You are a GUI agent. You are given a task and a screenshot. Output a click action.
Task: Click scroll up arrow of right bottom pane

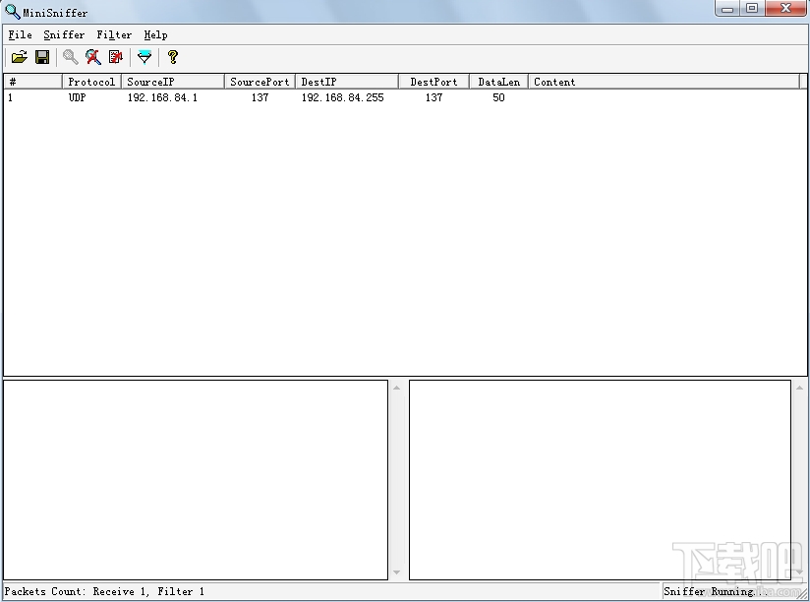click(x=799, y=388)
